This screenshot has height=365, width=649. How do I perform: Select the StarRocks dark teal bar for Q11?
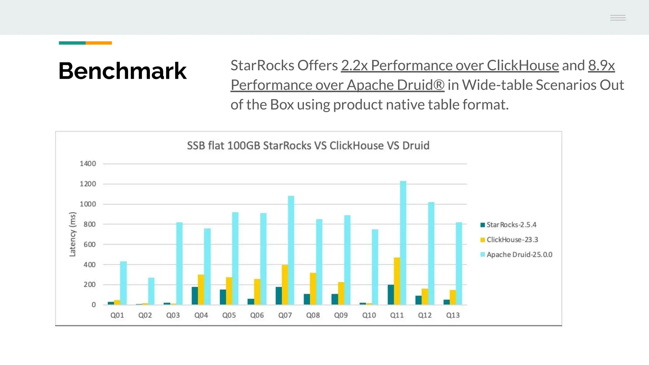[391, 295]
